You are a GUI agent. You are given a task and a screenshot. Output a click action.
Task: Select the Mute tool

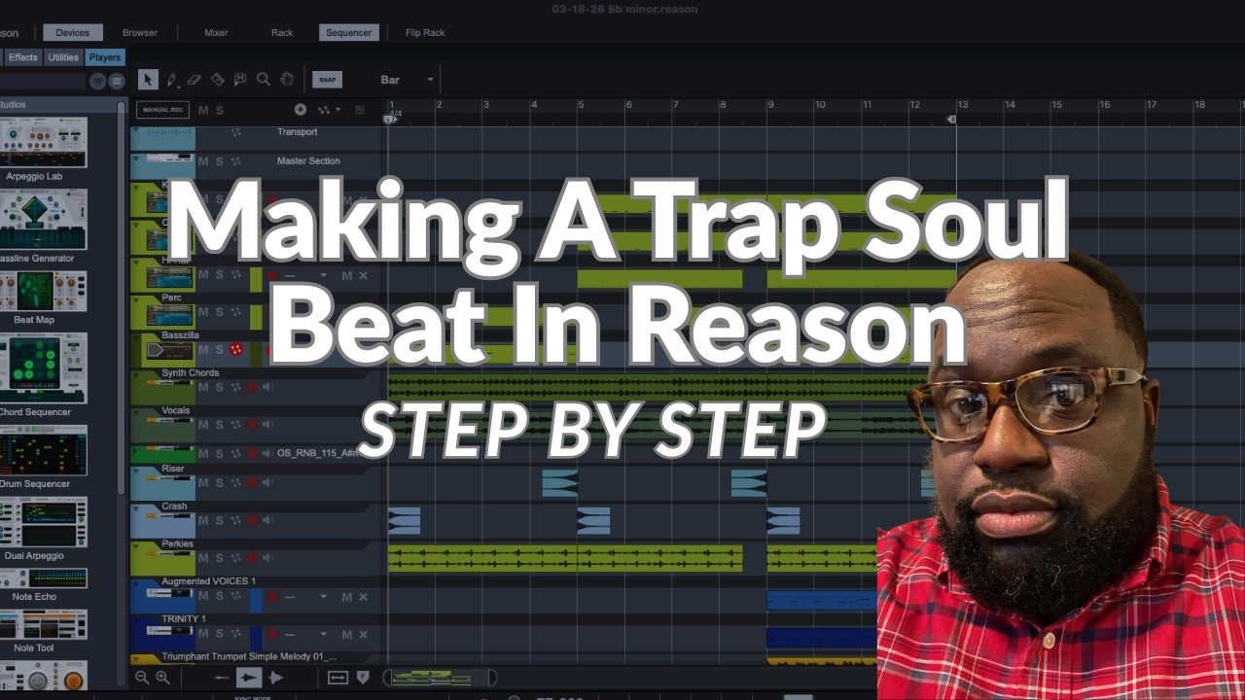tap(240, 80)
